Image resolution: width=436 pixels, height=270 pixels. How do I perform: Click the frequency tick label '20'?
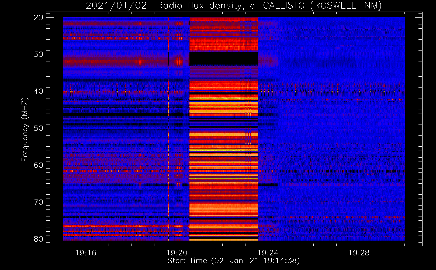tap(39, 18)
